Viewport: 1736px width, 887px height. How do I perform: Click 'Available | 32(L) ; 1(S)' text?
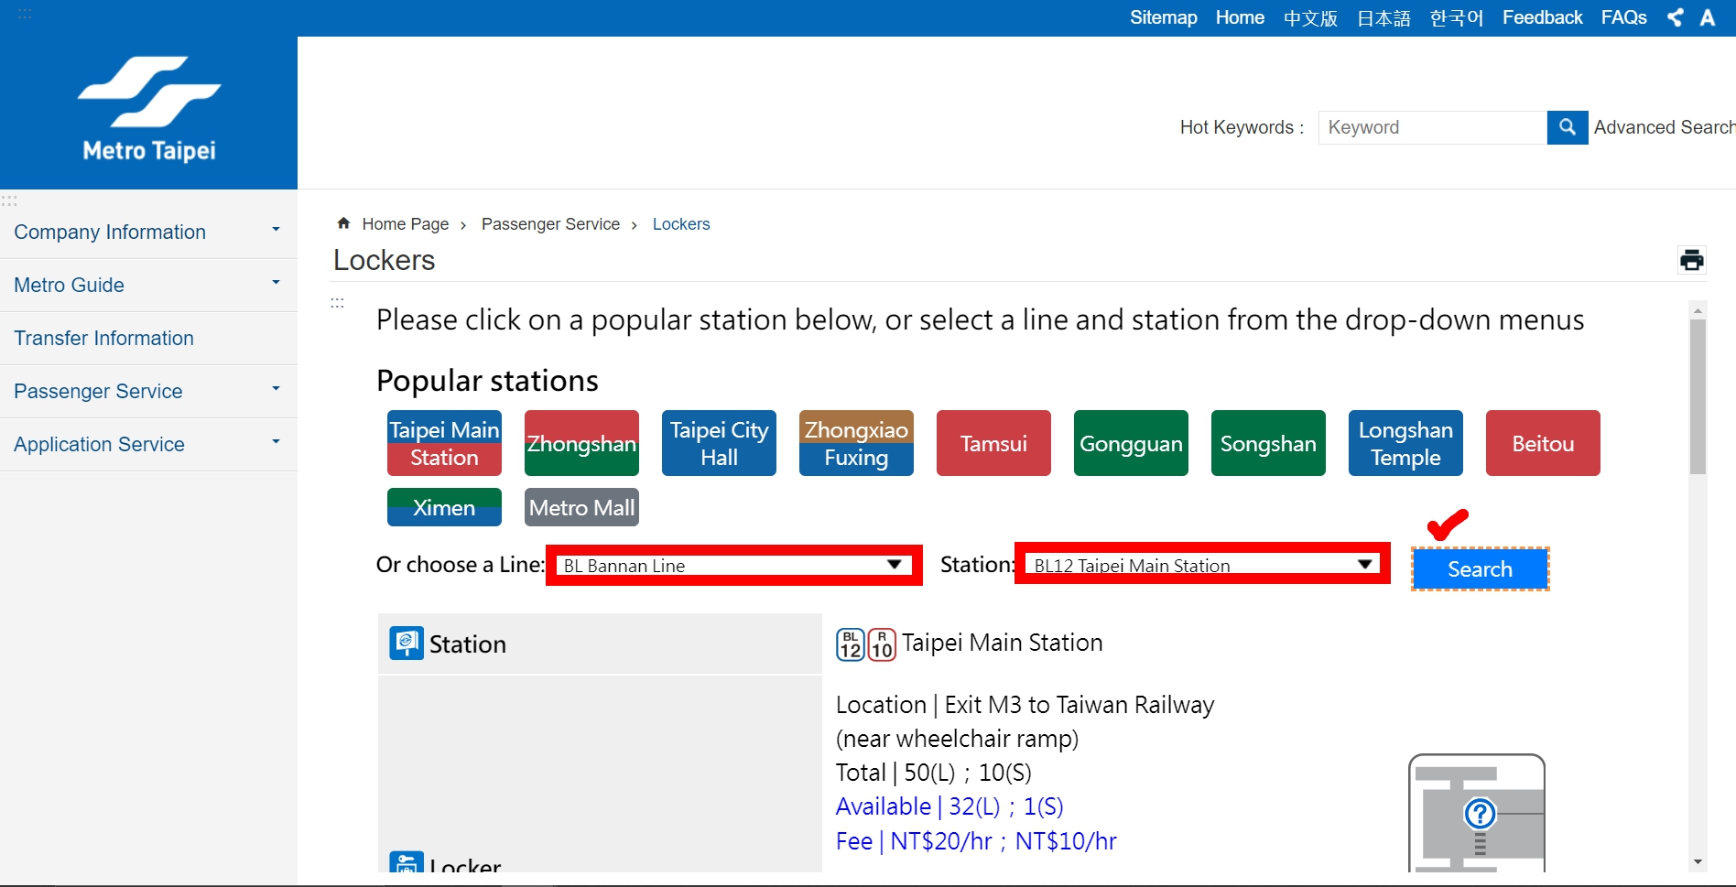tap(949, 806)
